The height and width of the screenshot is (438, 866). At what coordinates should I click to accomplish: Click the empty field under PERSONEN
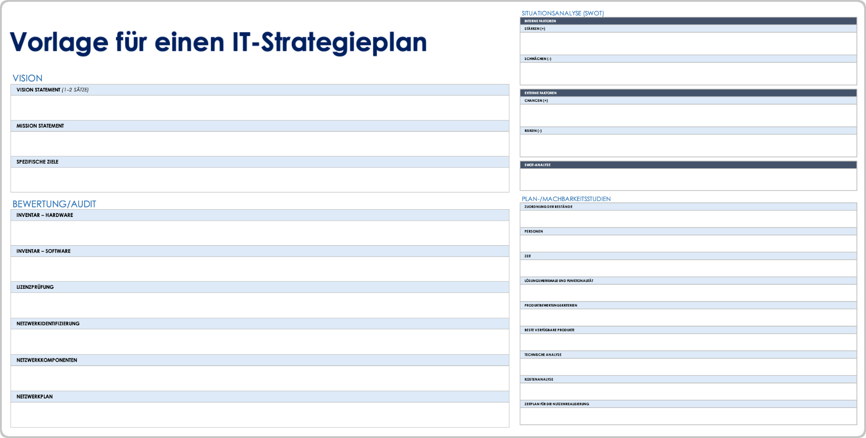pos(688,243)
